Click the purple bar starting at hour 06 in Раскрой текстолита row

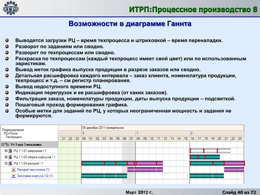click(x=145, y=169)
